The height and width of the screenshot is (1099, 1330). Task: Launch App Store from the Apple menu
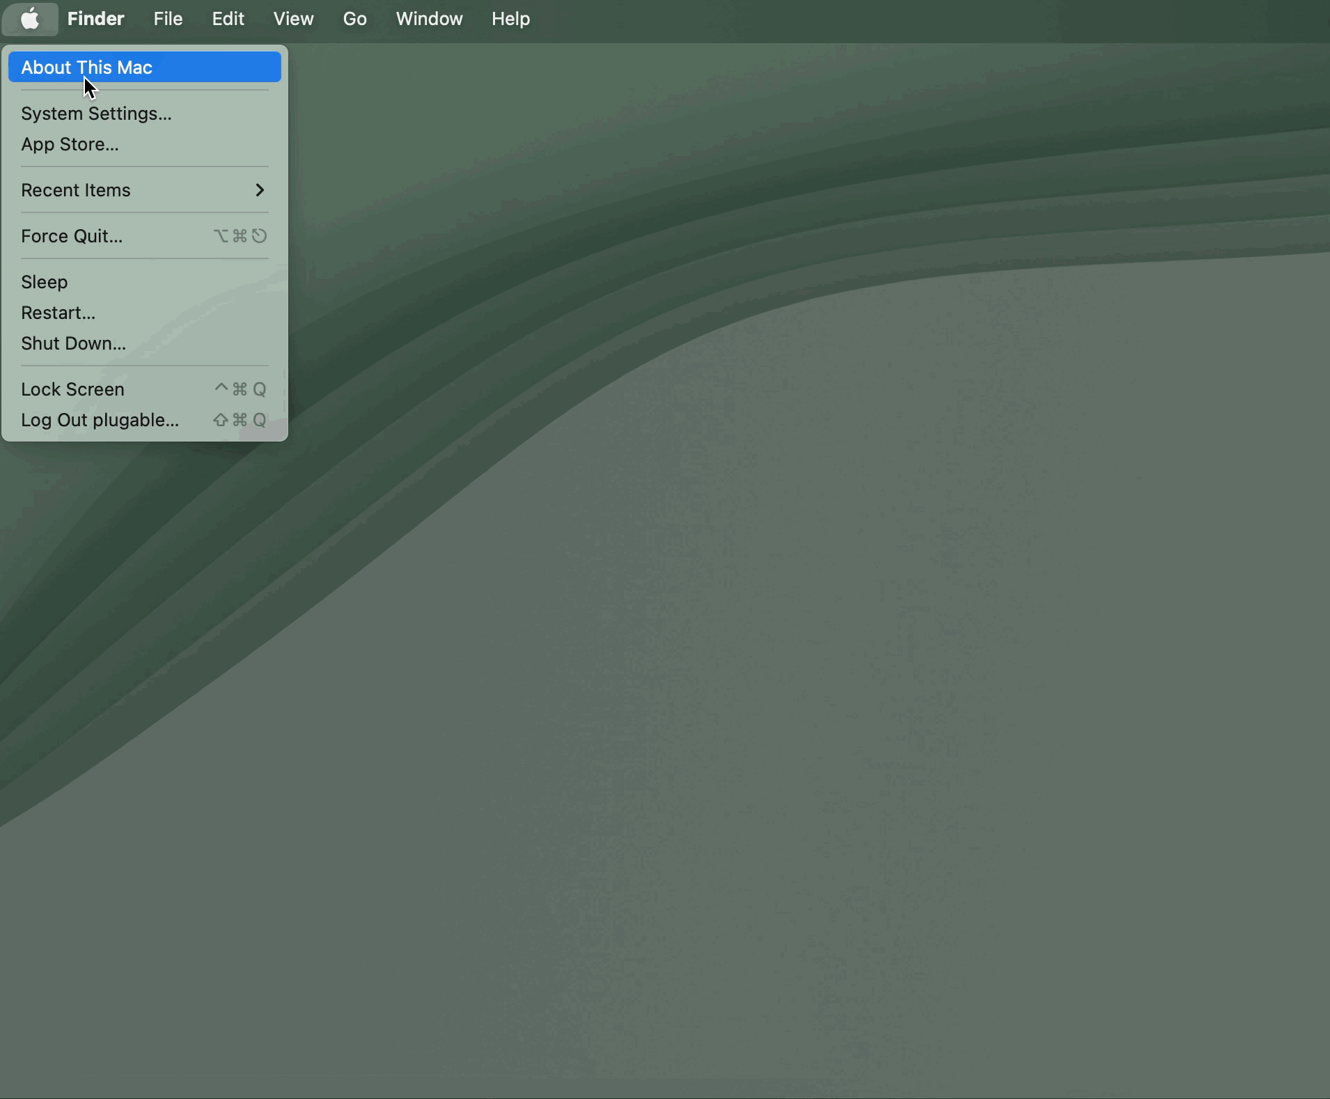click(145, 144)
